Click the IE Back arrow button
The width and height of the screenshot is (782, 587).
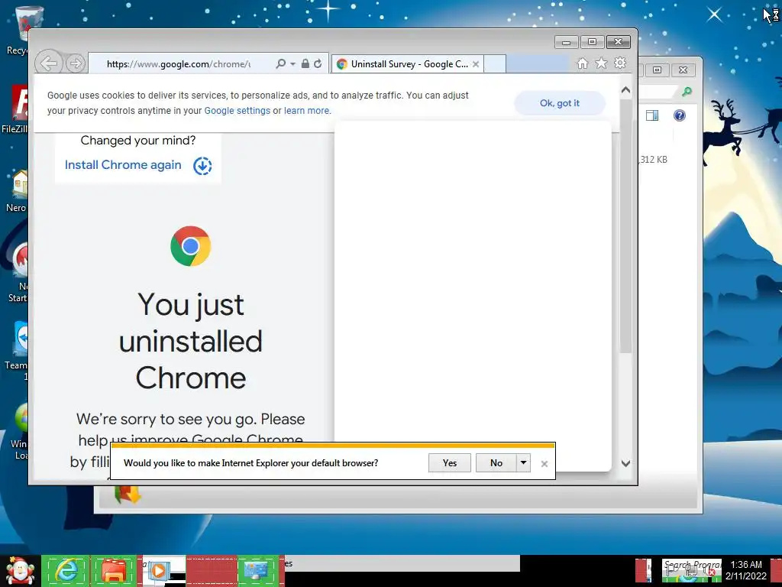[48, 63]
